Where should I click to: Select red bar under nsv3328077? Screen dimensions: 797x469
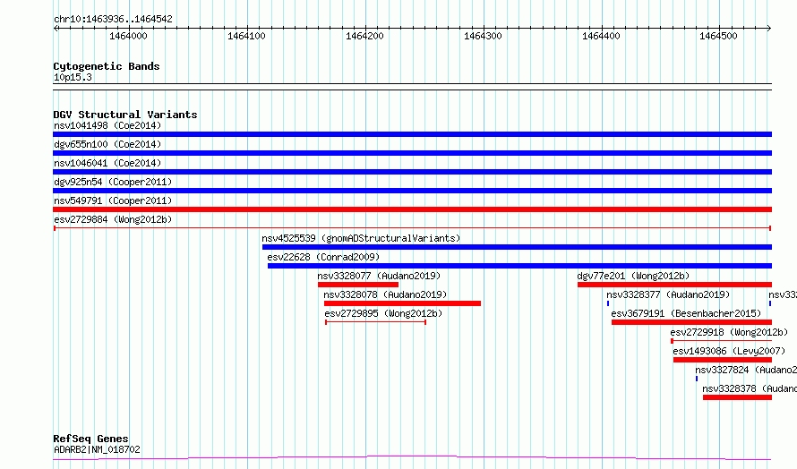coord(358,285)
